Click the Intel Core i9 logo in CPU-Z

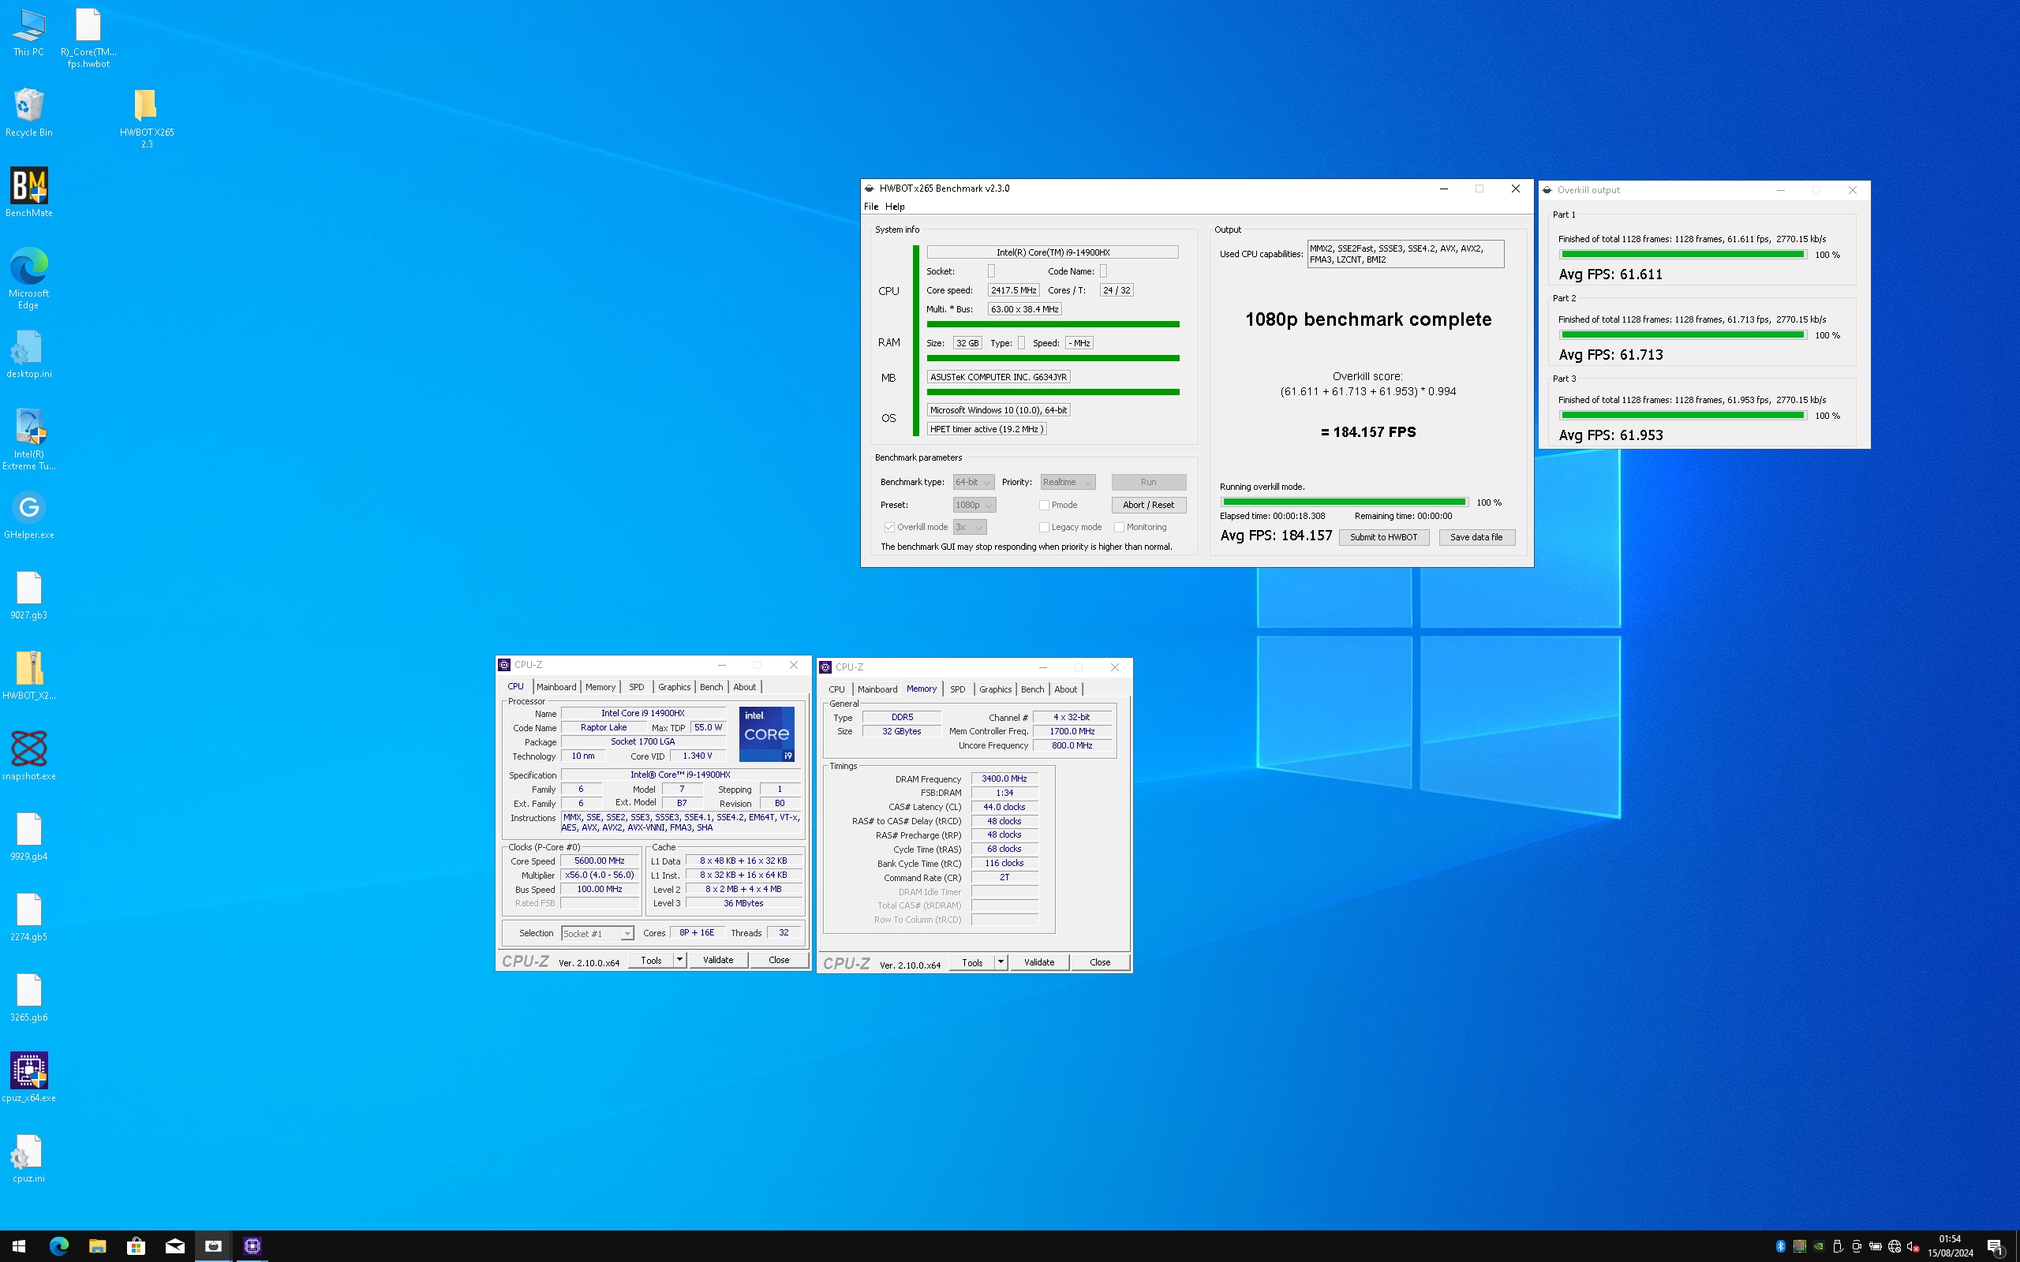(766, 734)
